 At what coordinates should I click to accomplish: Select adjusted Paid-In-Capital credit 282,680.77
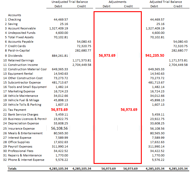(180, 50)
